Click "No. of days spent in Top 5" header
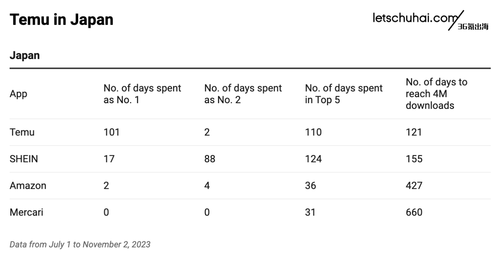494x258 pixels. coord(344,94)
